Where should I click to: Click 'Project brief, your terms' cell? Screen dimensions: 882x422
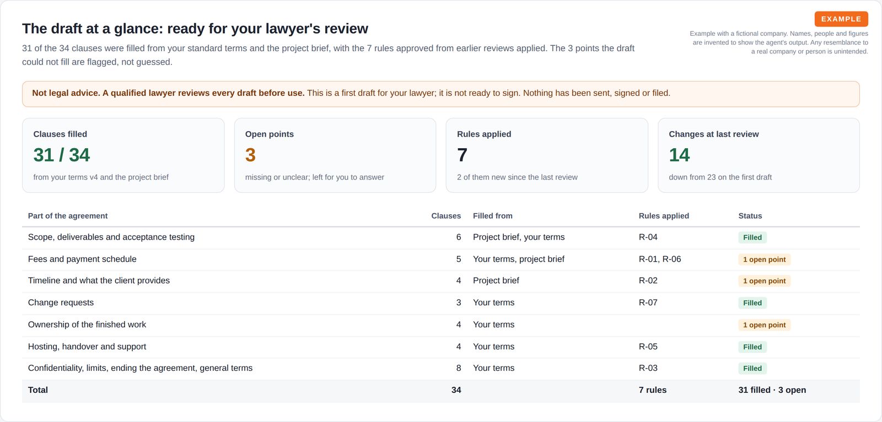(x=519, y=237)
